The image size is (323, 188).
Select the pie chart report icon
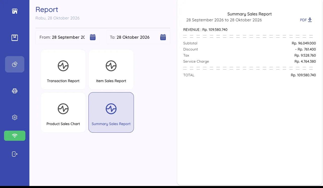pos(15,64)
